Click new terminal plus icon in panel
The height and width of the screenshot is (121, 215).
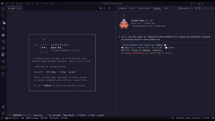tap(191, 8)
